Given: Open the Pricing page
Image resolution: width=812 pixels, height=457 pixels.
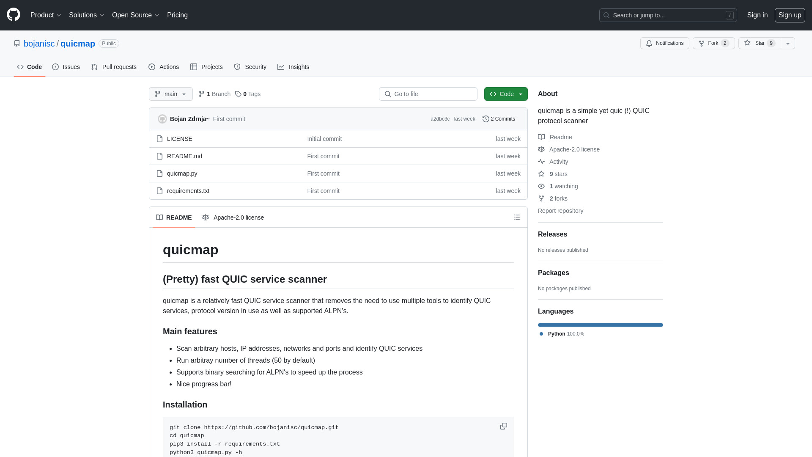Looking at the screenshot, I should tap(177, 15).
